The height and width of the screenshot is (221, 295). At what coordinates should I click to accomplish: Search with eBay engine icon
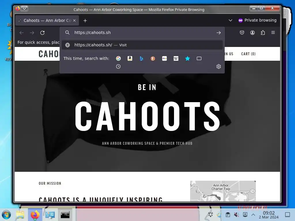point(164,58)
